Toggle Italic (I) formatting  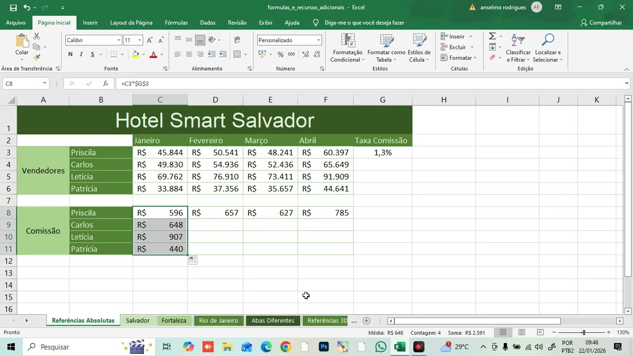(81, 54)
